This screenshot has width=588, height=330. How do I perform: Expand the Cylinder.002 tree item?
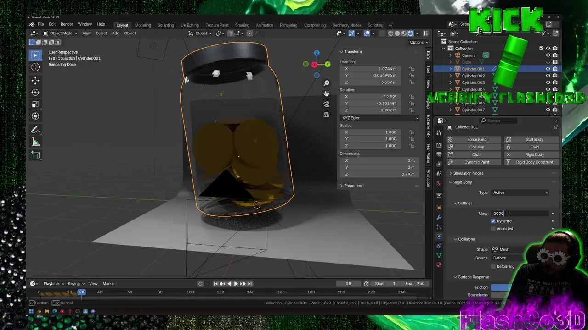click(451, 76)
